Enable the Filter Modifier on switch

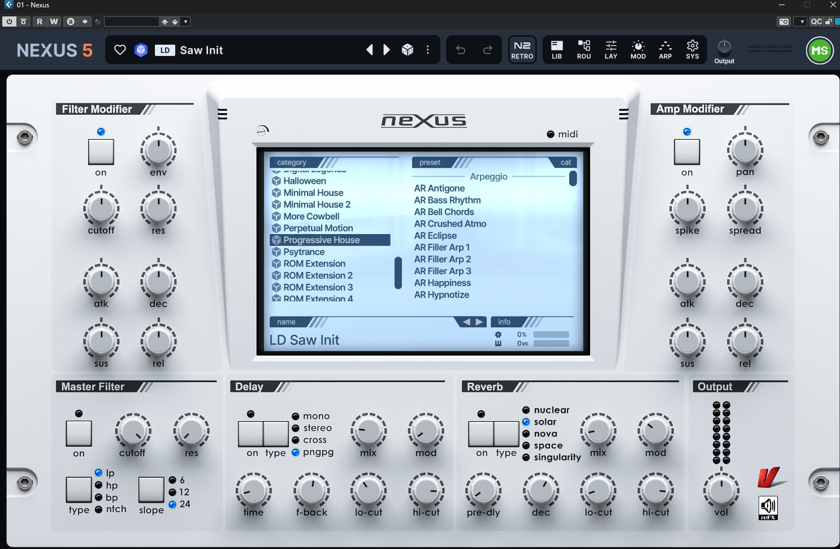(x=101, y=153)
